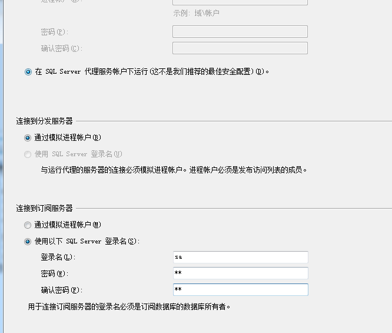392x333 pixels.
Task: Click the greyed-out 使用 SQL Server 登录名(U) radio
Action: 28,154
